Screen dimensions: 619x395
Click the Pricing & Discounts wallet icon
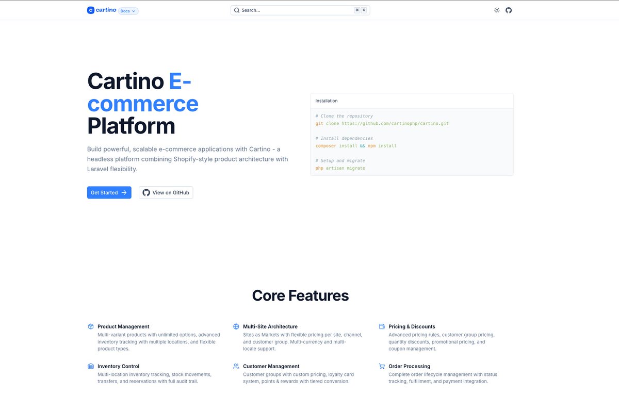click(x=382, y=326)
